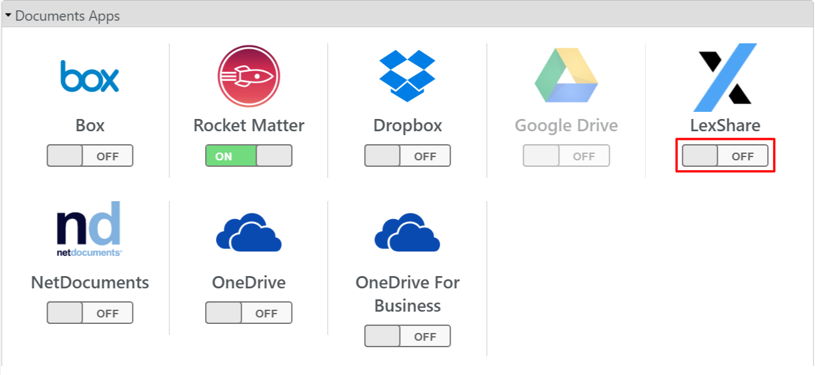This screenshot has width=815, height=375.
Task: Click the Box logo icon
Action: (x=90, y=76)
